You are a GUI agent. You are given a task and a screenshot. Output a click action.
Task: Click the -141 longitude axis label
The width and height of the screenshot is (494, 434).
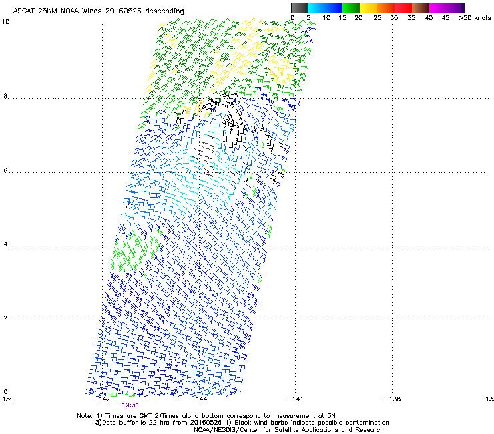tap(296, 399)
